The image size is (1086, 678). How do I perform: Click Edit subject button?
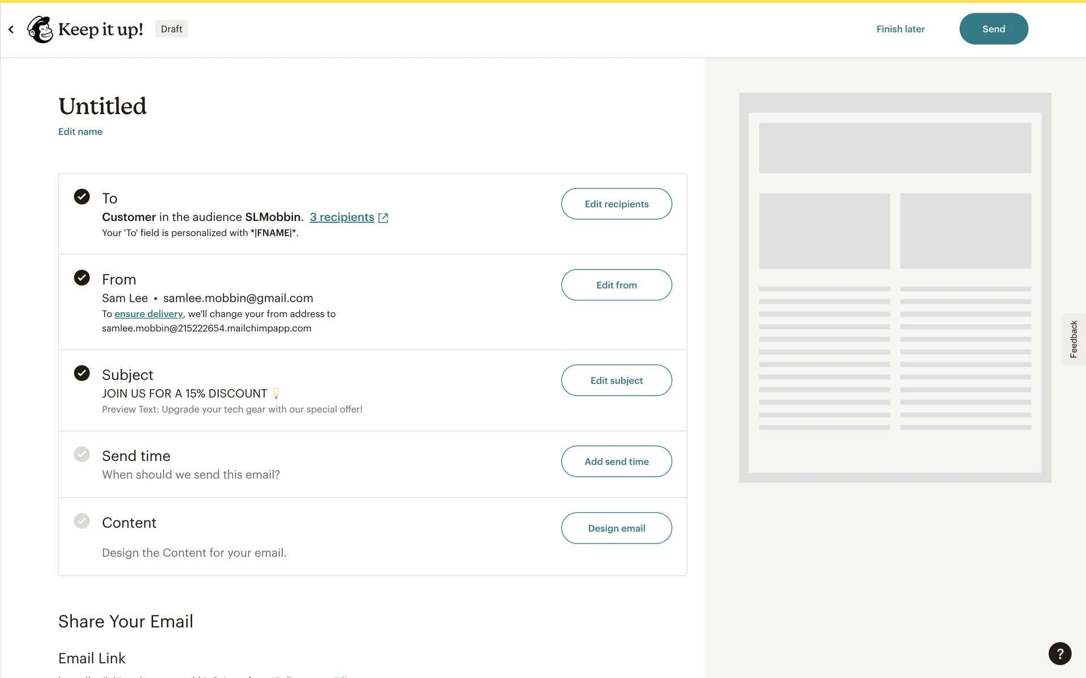616,380
